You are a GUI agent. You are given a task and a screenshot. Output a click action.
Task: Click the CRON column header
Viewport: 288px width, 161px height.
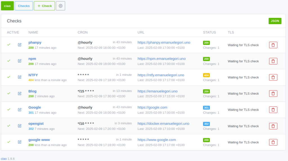(82, 33)
